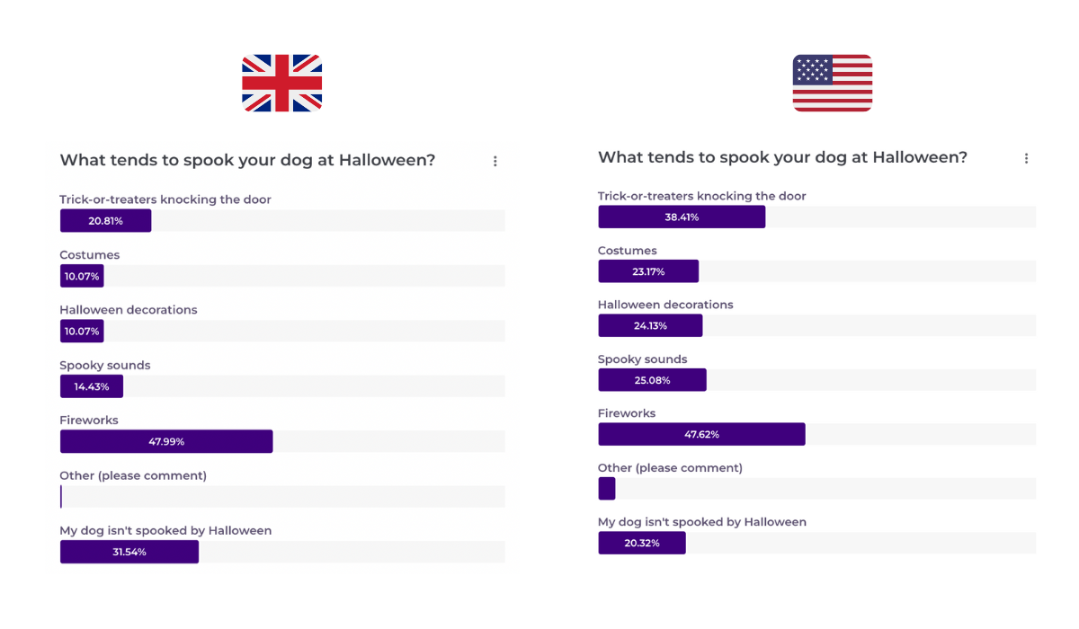1079x629 pixels.
Task: Open the UK chart three-dot options menu
Action: tap(495, 161)
